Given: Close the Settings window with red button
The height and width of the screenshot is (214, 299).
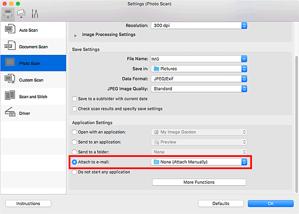Looking at the screenshot, I should point(4,4).
